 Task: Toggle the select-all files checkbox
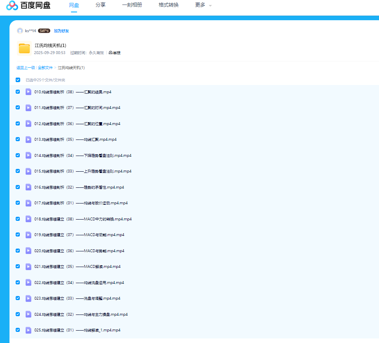(x=18, y=80)
